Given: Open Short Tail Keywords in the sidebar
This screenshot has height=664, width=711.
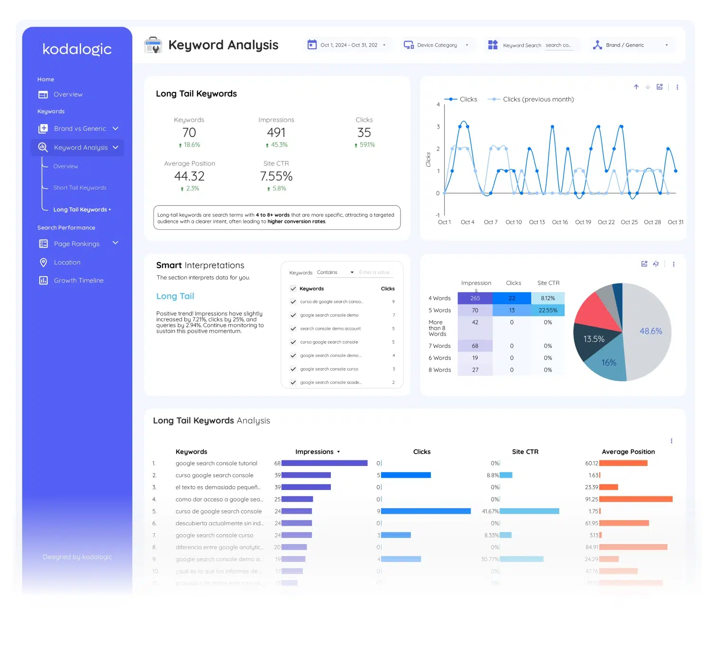Looking at the screenshot, I should (x=80, y=188).
